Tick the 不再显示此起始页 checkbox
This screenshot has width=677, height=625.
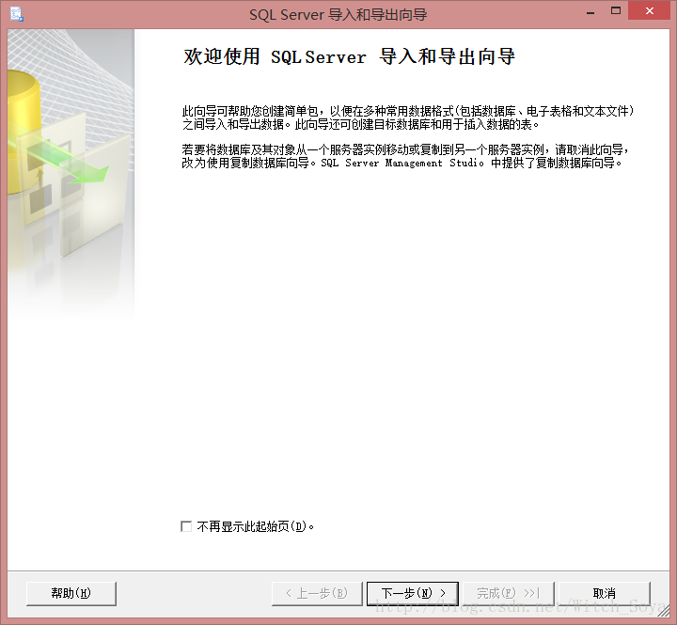tap(186, 526)
